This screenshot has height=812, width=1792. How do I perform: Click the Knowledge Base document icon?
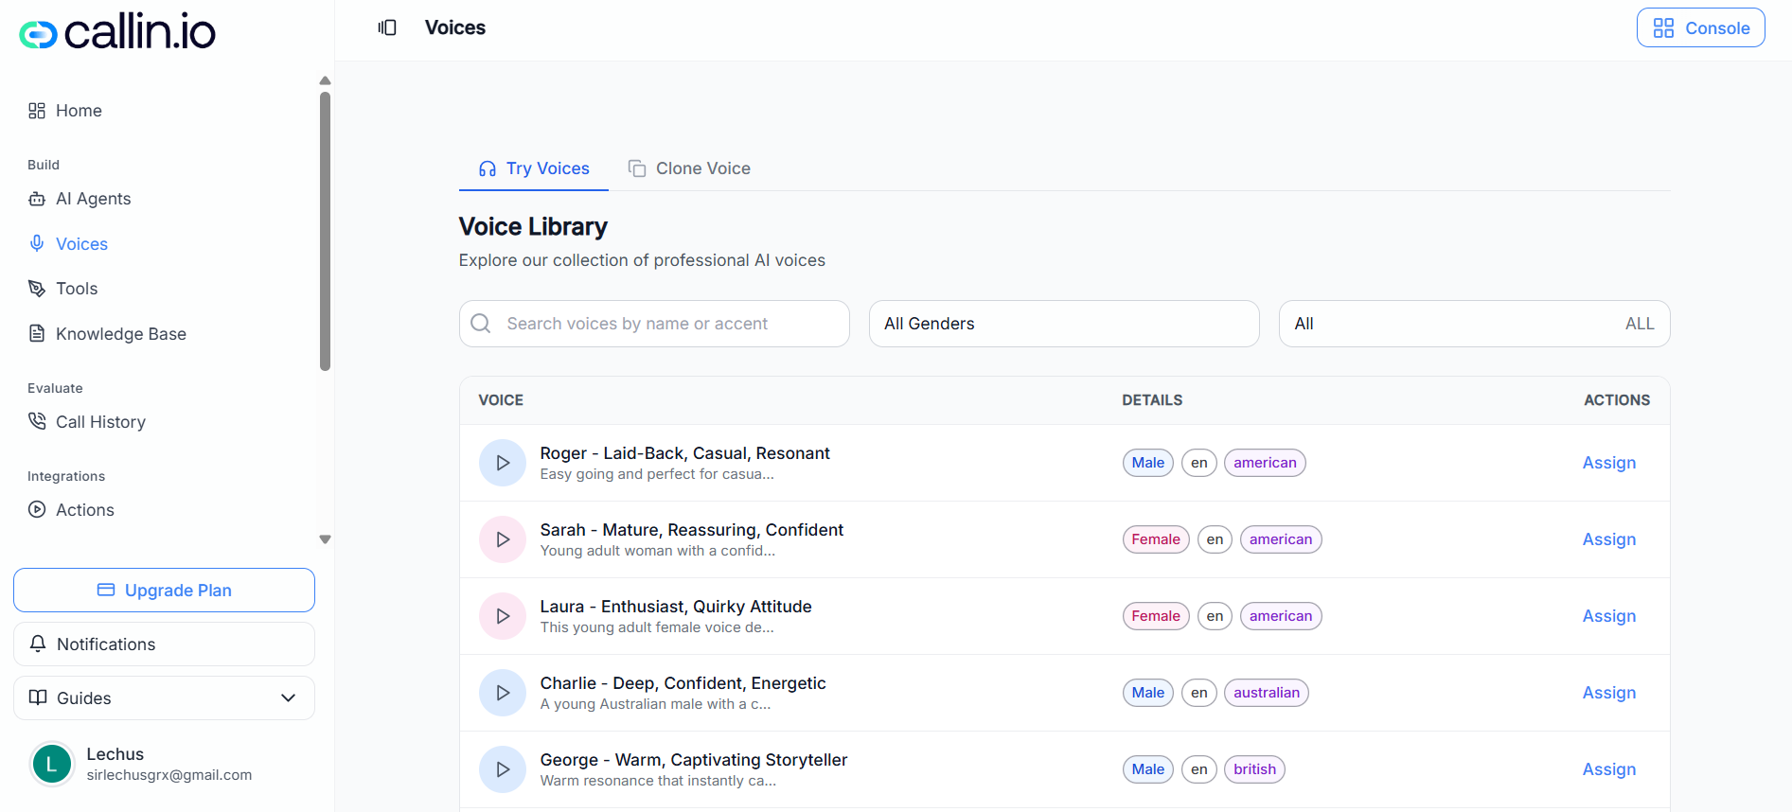point(37,333)
